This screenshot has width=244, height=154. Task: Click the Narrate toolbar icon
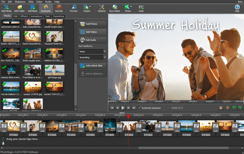(59, 9)
